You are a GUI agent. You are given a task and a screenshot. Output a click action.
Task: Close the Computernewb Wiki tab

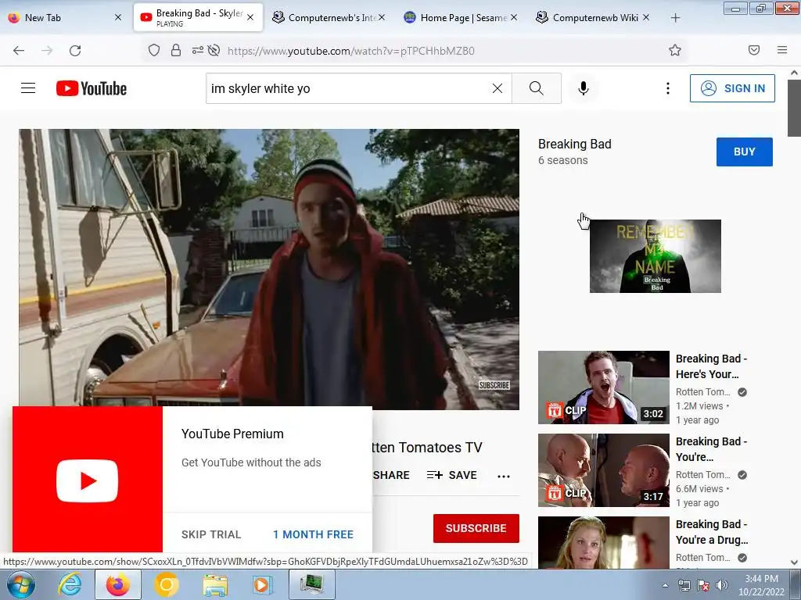click(x=645, y=17)
